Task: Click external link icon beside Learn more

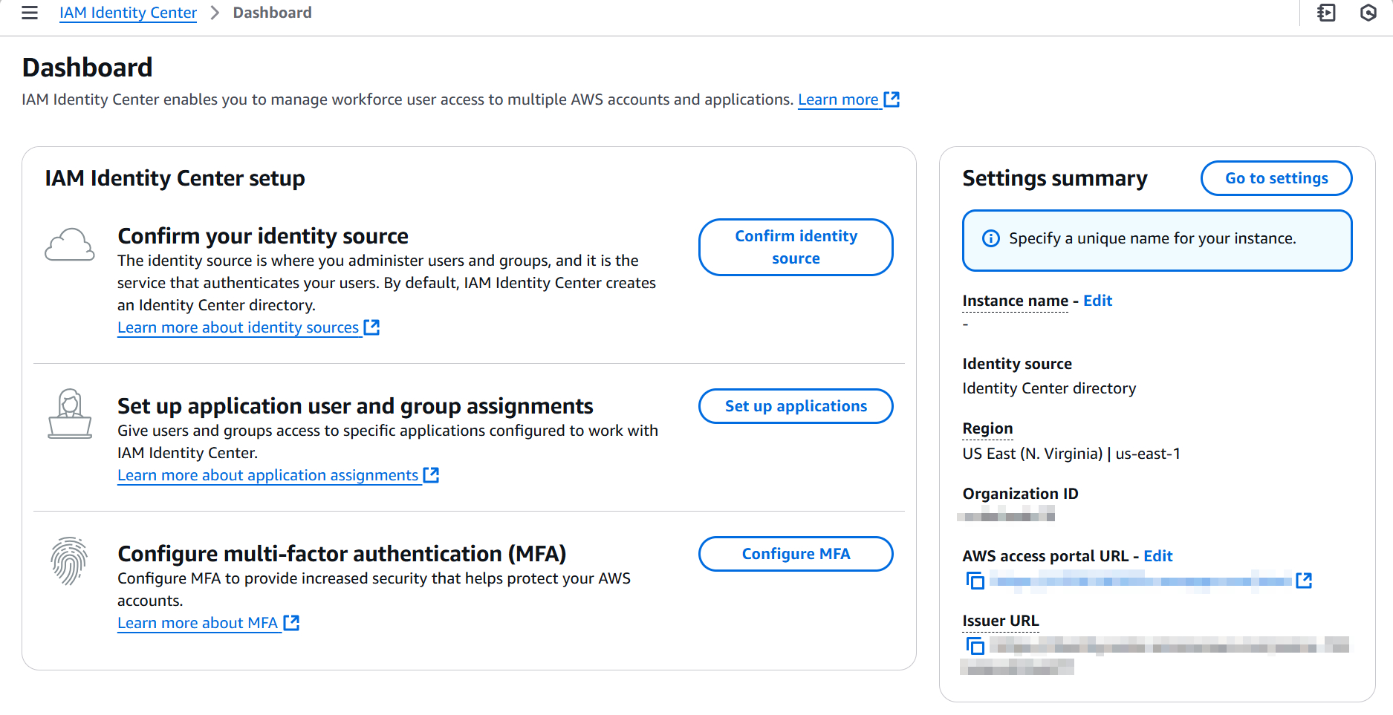Action: pos(892,99)
